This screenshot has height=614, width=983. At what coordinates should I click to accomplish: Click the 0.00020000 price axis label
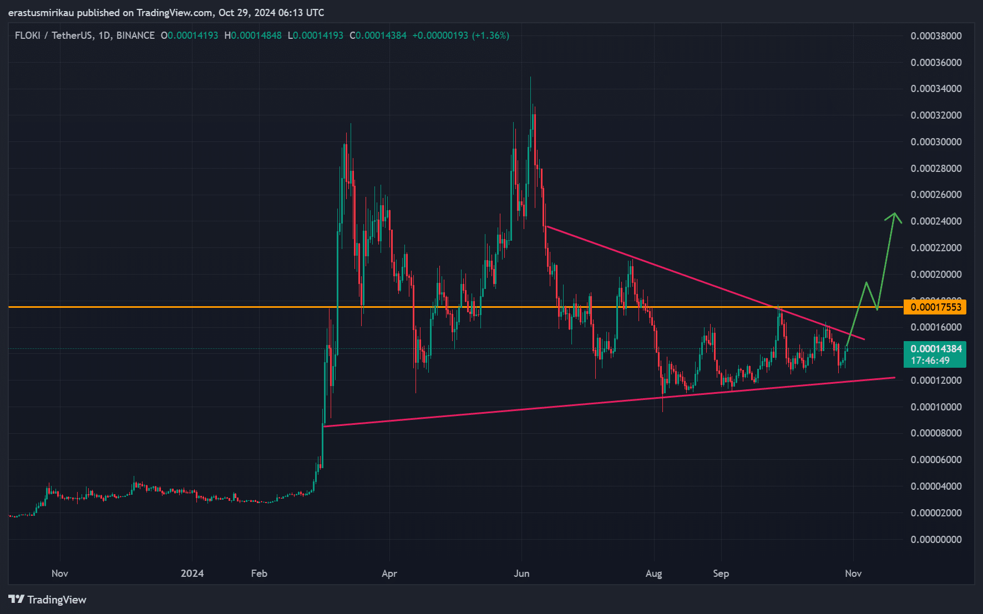(936, 275)
